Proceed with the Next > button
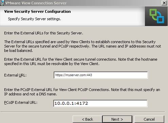 117,119
